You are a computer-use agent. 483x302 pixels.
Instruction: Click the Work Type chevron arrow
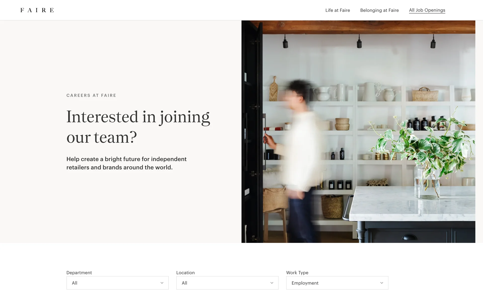coord(382,283)
